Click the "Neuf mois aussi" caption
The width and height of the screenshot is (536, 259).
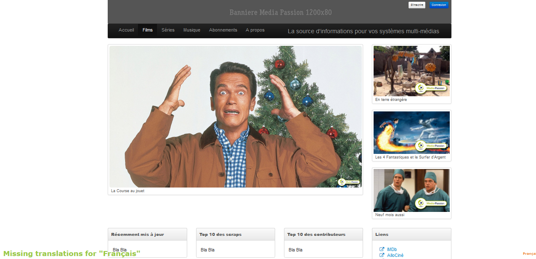390,215
